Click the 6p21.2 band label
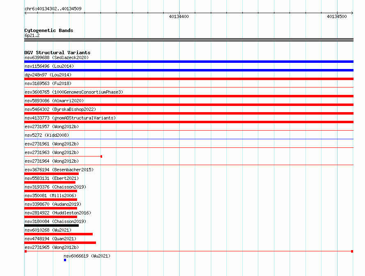This screenshot has width=365, height=276. tap(32, 35)
